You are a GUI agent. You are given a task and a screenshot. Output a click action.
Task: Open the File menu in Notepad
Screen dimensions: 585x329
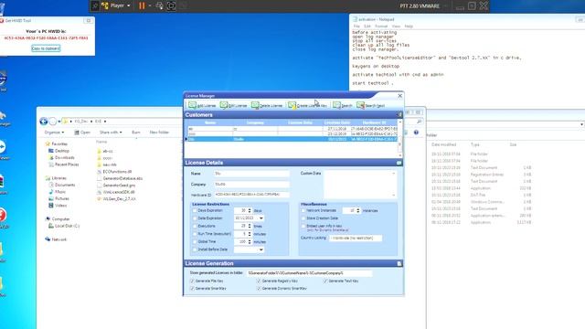point(356,27)
